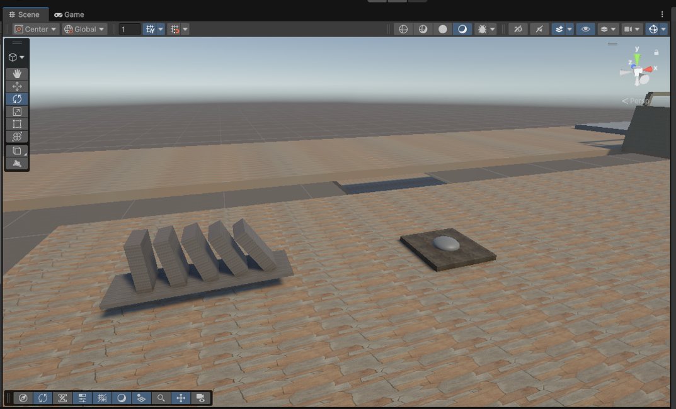
Task: Click the move gizmo icon in the bottom overlay
Action: click(x=180, y=398)
